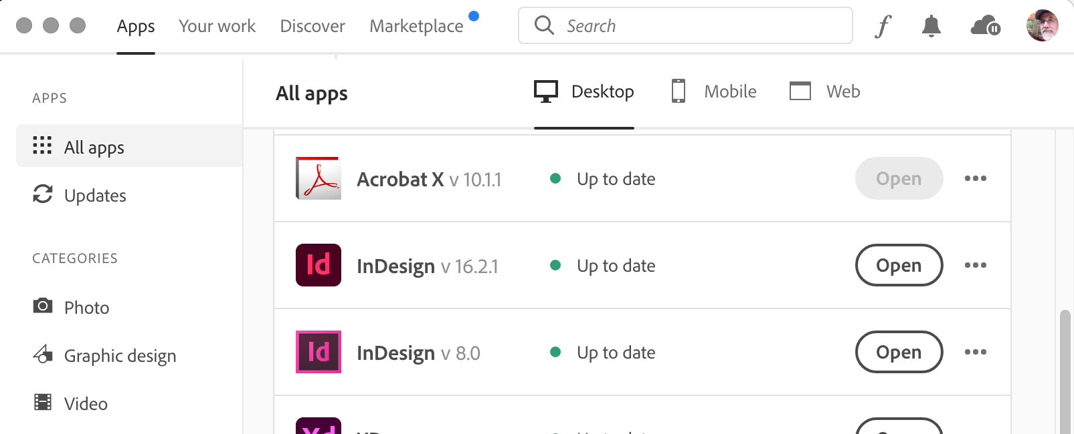
Task: Open InDesign v 16.2.1
Action: (x=899, y=265)
